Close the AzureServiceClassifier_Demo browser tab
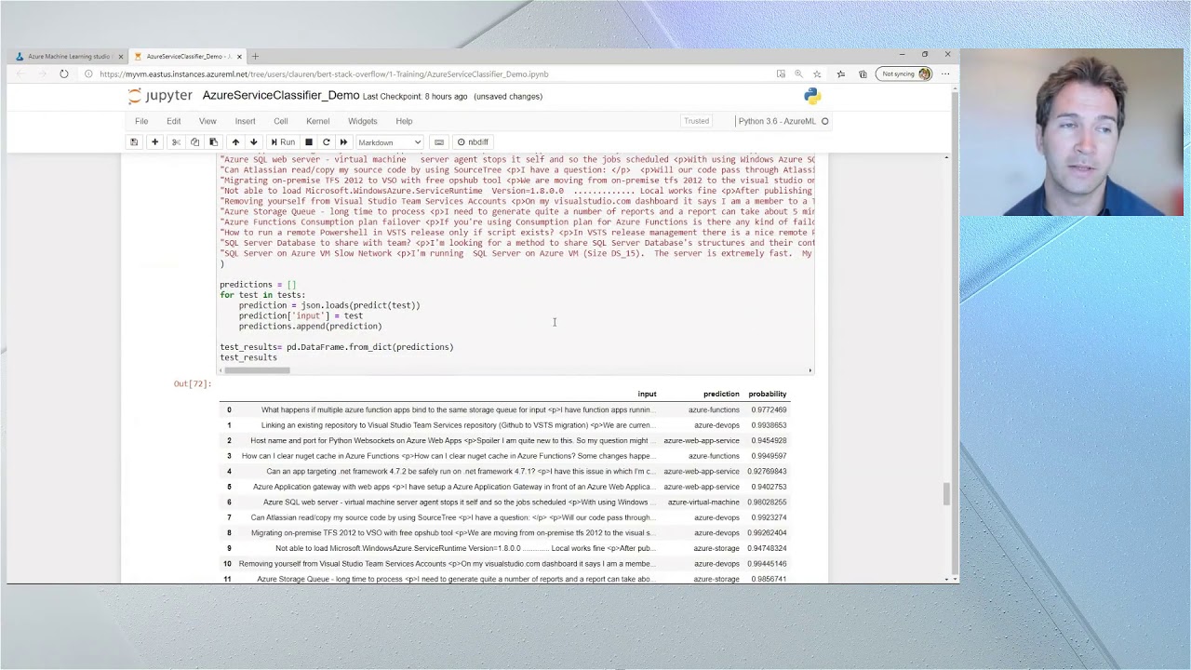Viewport: 1191px width, 670px height. (239, 57)
